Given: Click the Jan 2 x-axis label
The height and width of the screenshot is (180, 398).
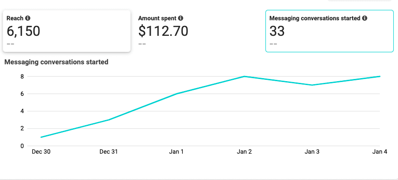Looking at the screenshot, I should [244, 152].
